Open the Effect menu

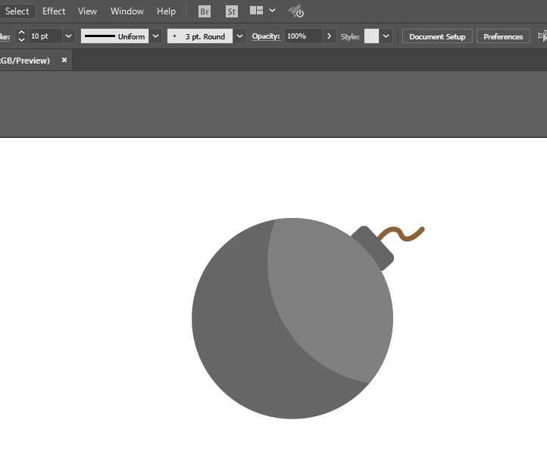54,11
